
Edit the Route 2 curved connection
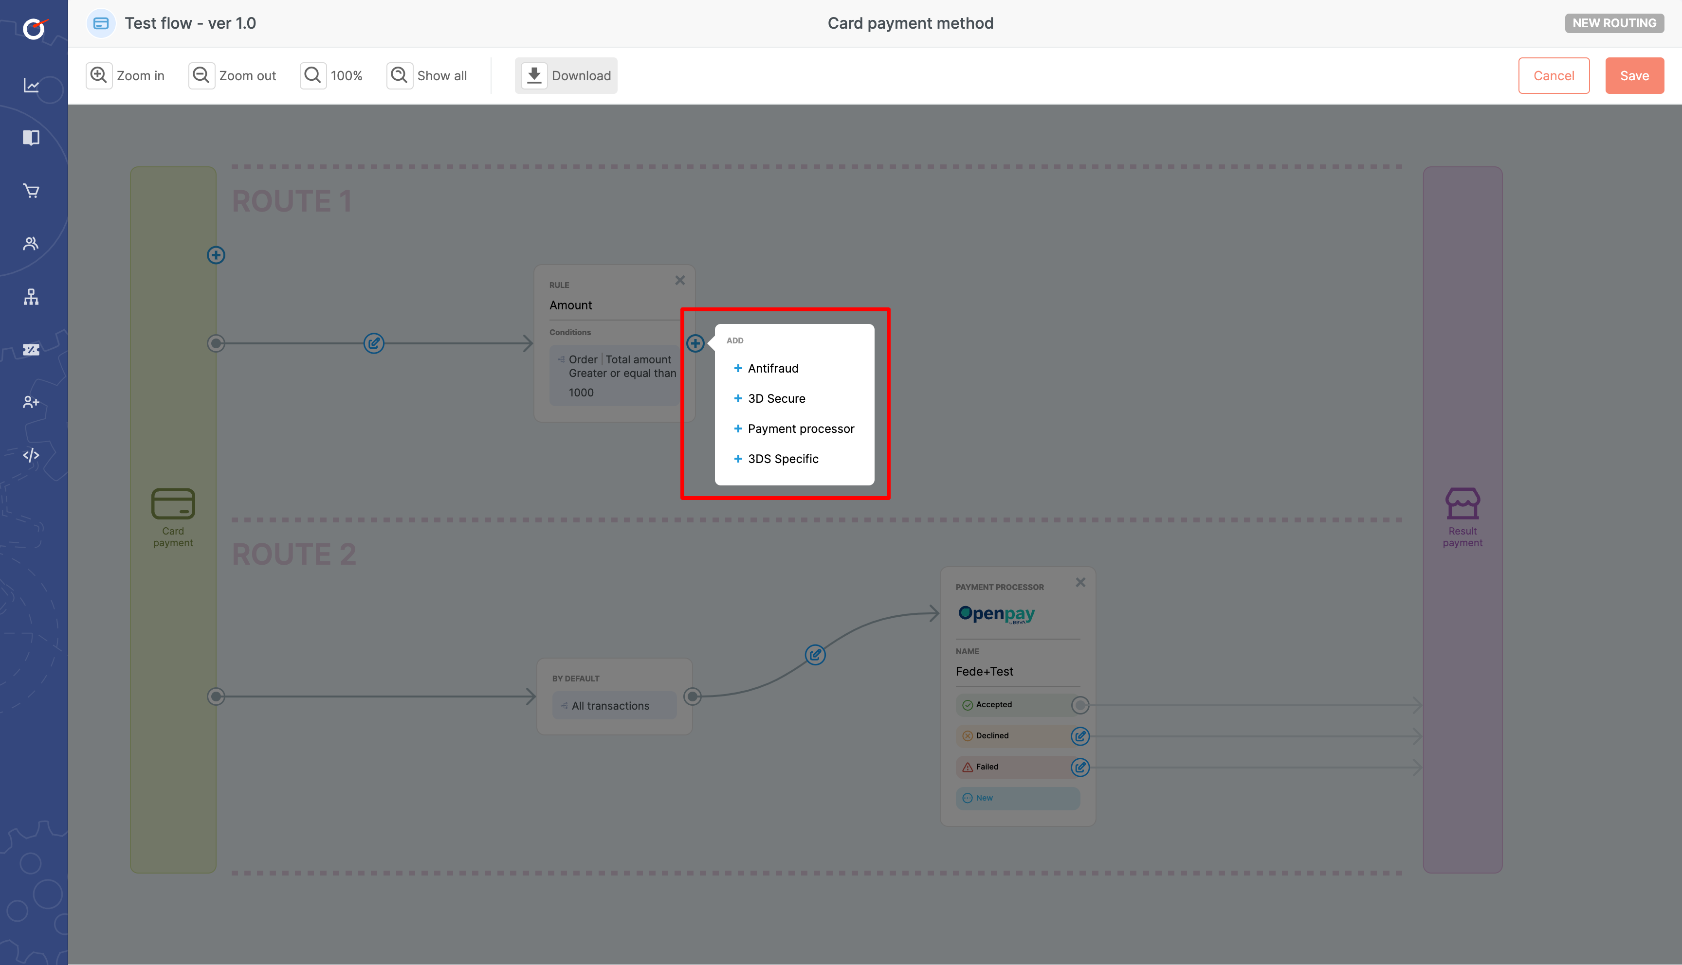[815, 655]
